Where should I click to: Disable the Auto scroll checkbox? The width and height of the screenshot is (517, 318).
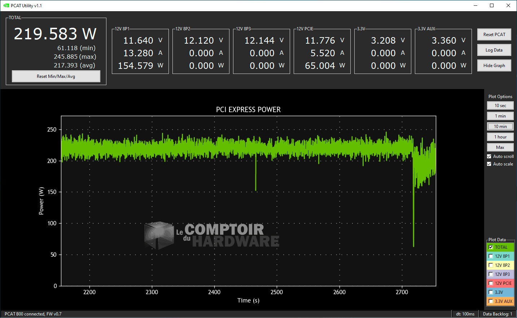(x=489, y=156)
